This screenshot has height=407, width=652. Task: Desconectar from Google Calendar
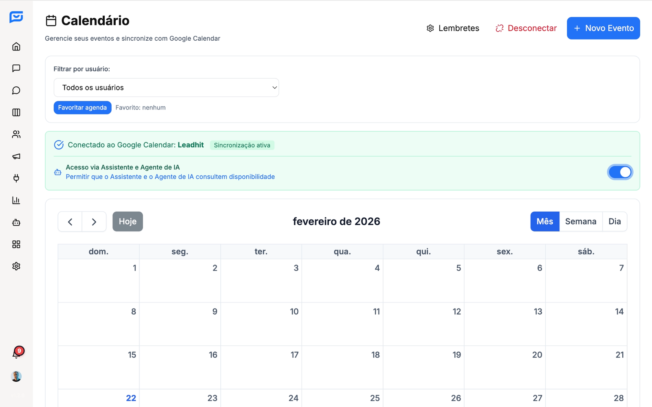(x=526, y=28)
